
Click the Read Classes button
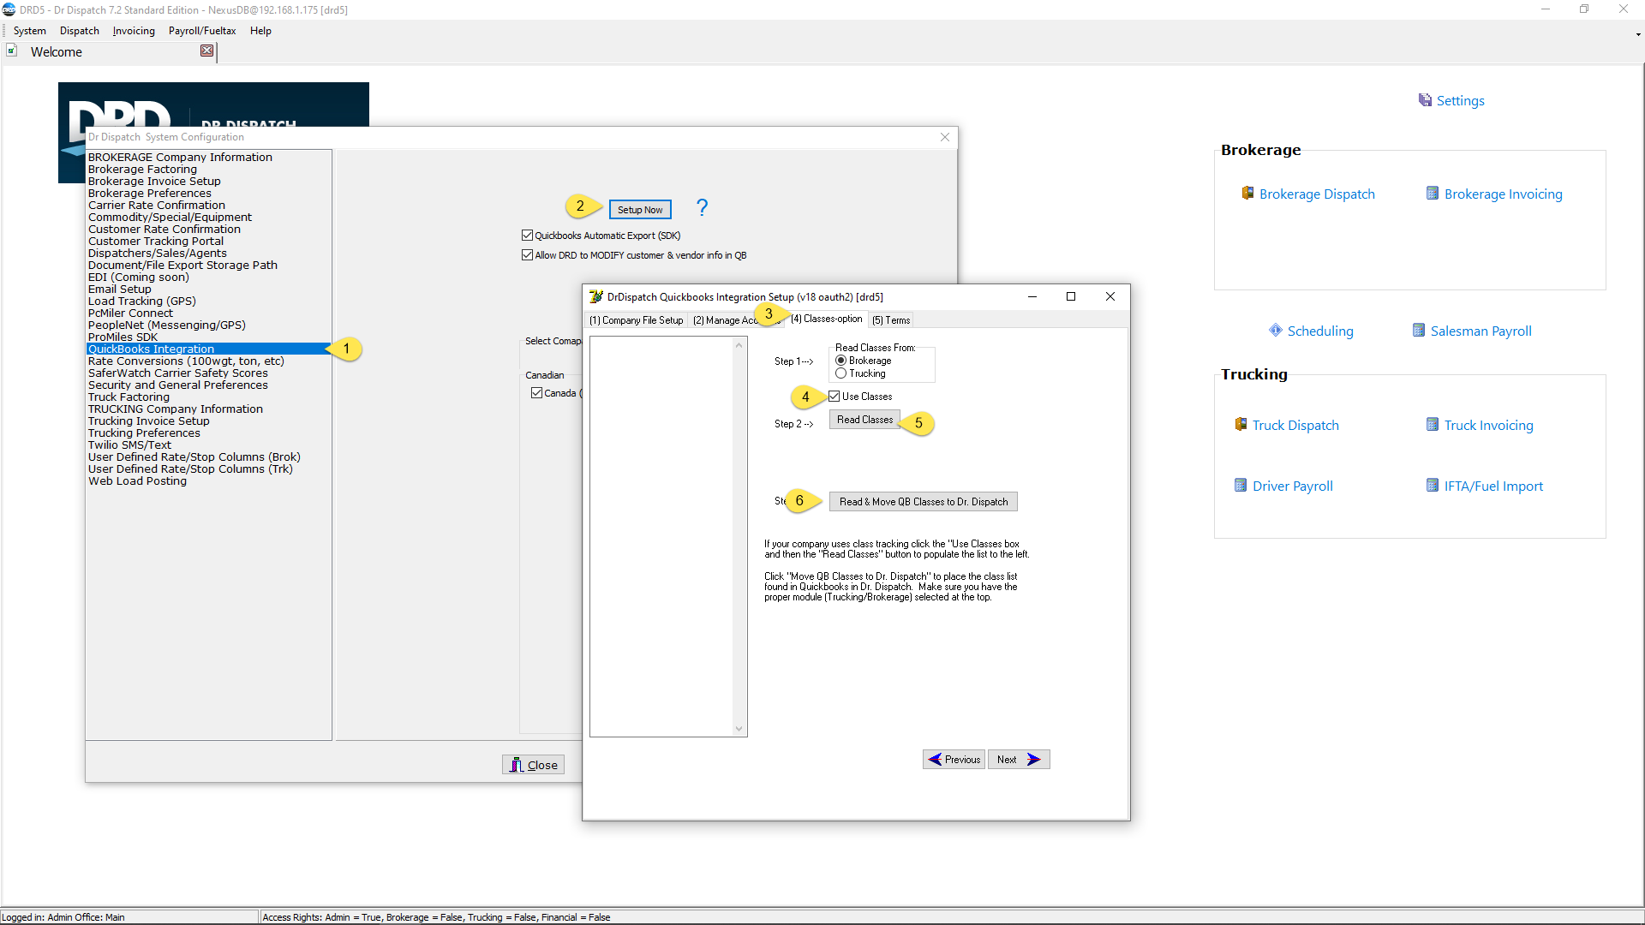(864, 420)
